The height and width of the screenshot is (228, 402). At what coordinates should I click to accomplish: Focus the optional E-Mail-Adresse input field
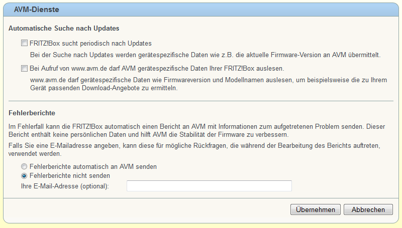[209, 186]
